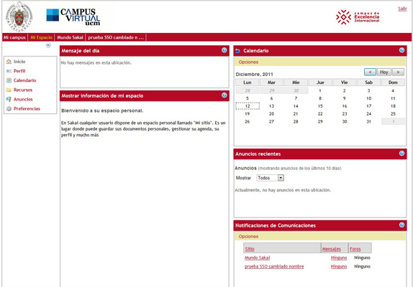Image resolution: width=413 pixels, height=287 pixels.
Task: Click Ninguno messages link for Mundo Sakai
Action: 339,258
